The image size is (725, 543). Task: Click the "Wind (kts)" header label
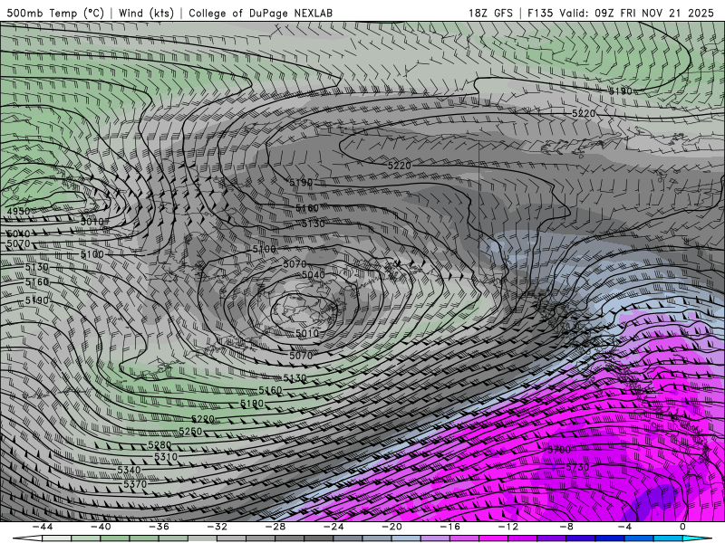pos(146,13)
